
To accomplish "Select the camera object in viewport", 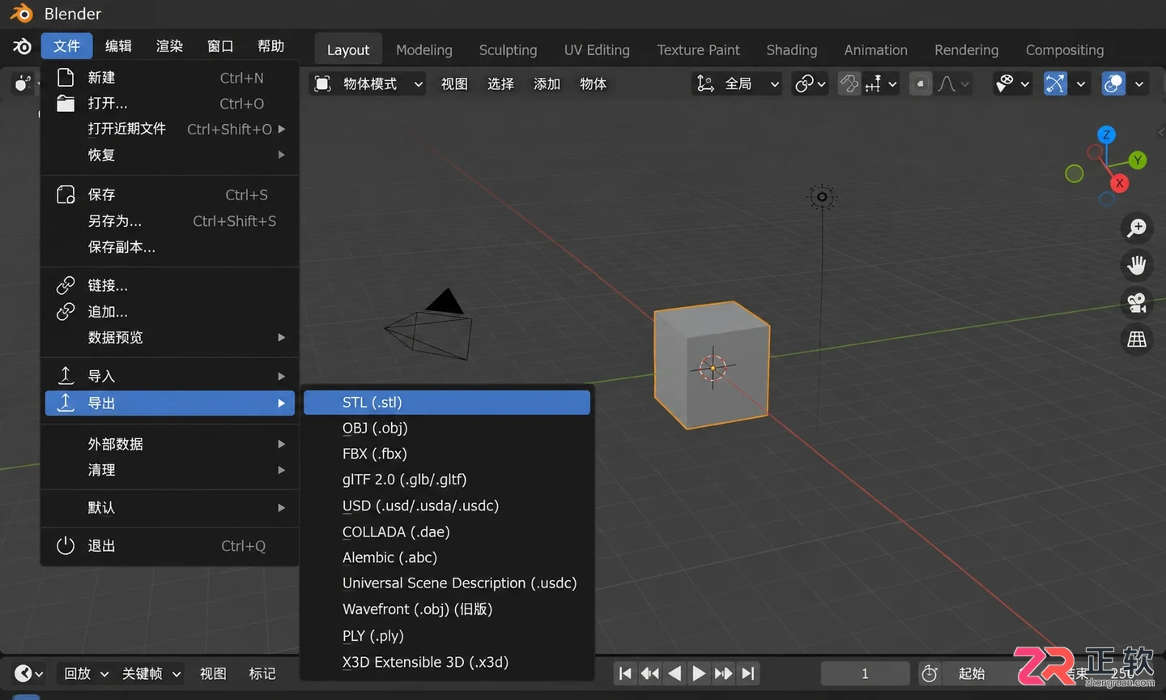I will 430,326.
